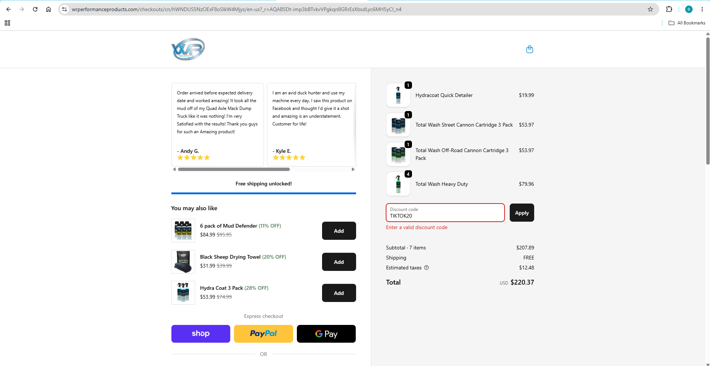Check out with Shop Pay
The image size is (710, 366).
[x=201, y=334]
